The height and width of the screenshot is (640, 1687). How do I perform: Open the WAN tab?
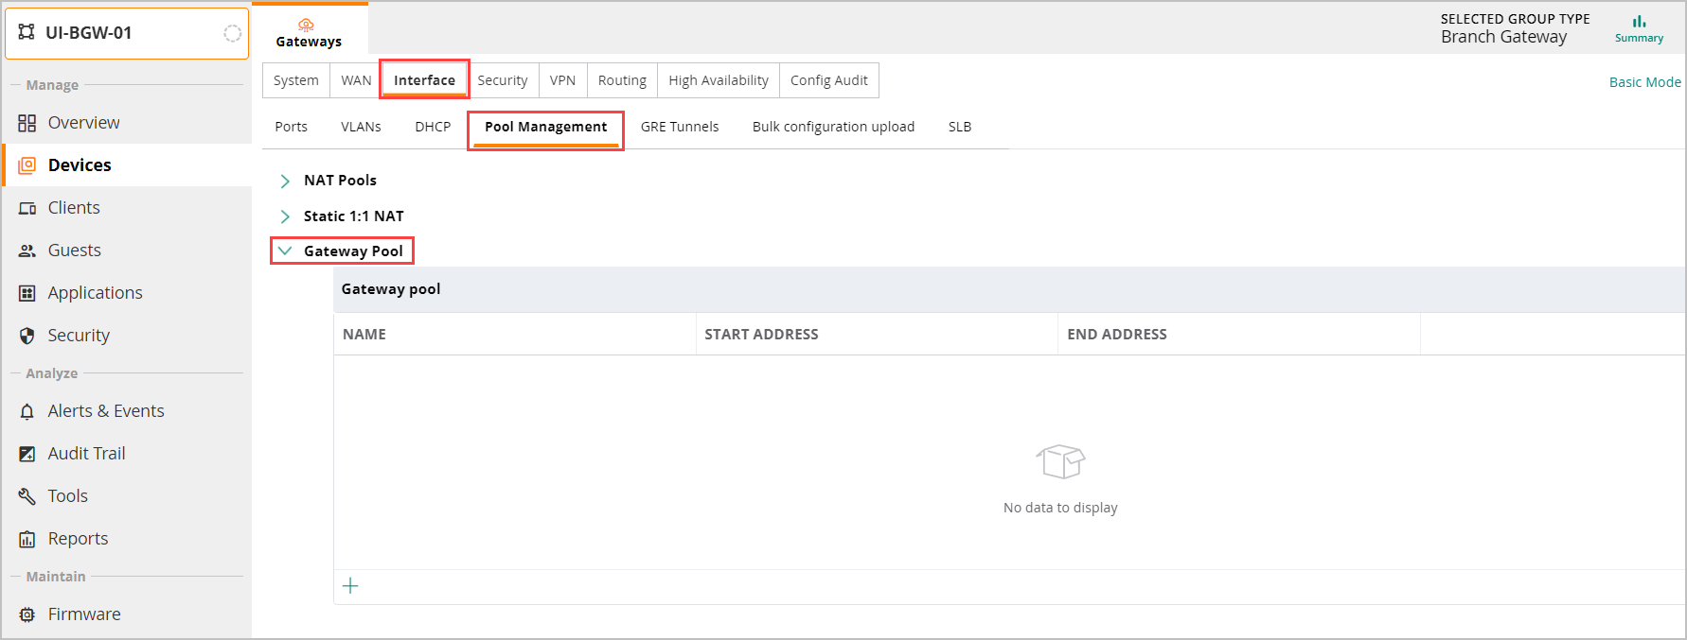coord(356,80)
